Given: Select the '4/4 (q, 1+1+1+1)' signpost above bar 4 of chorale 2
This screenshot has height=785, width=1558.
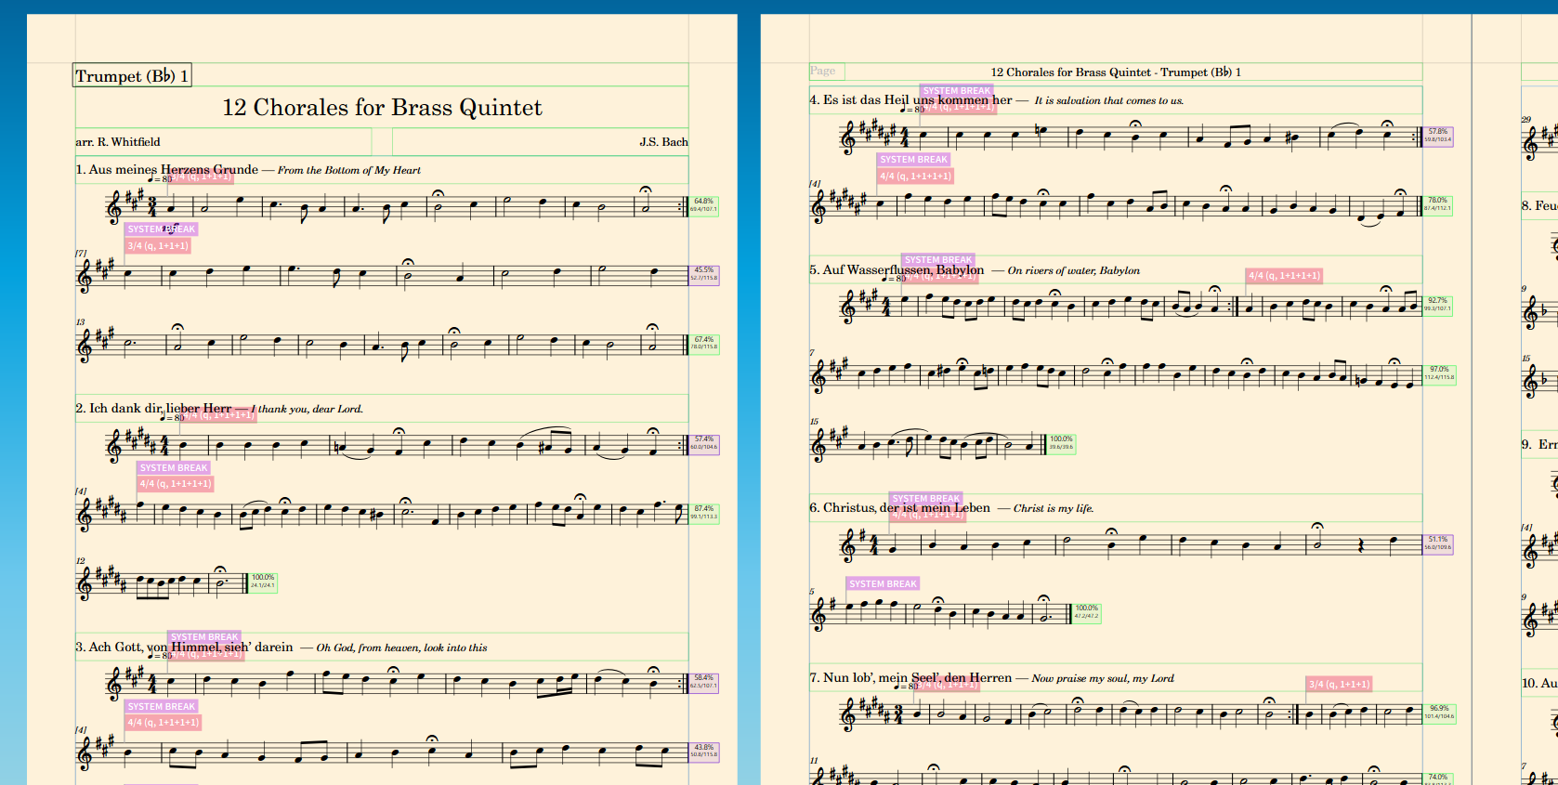Looking at the screenshot, I should coord(176,484).
